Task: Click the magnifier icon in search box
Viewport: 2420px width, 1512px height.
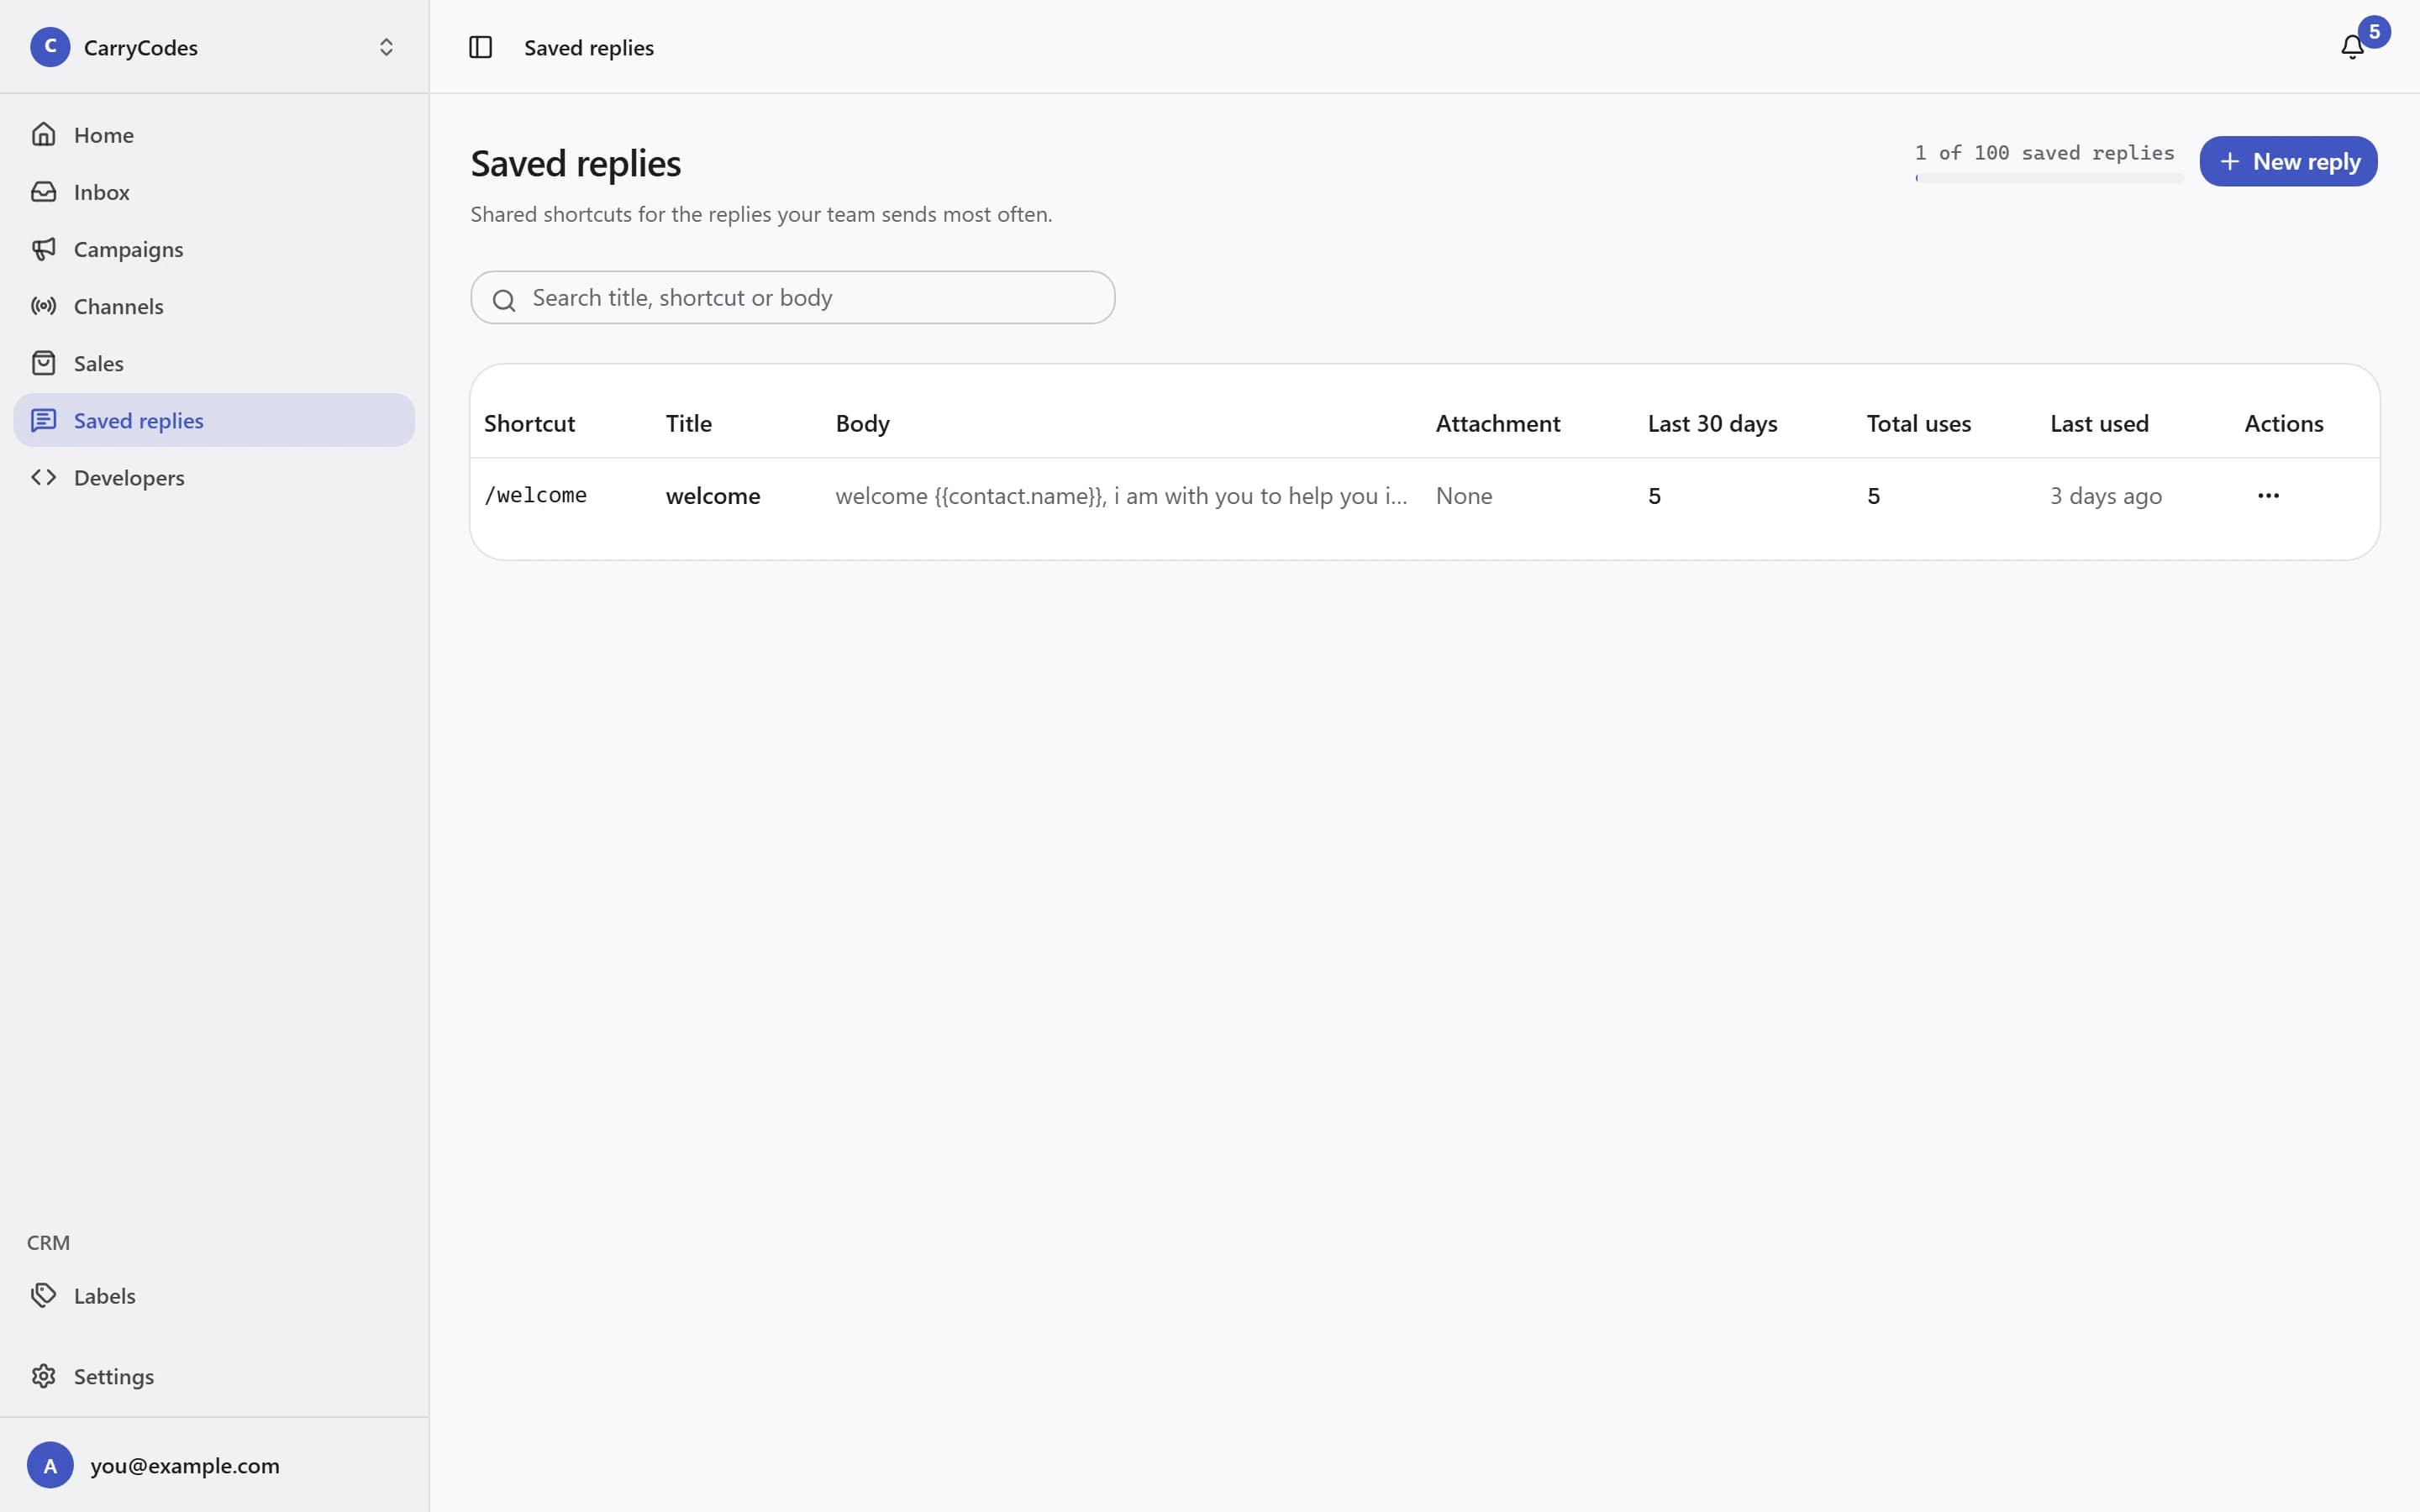Action: coord(504,299)
